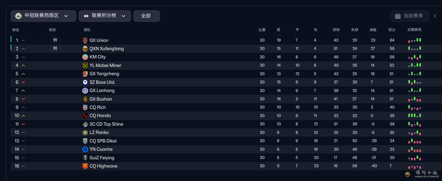Click GX Union's recent form bars
Screen dimensions: 442x181
pyautogui.click(x=414, y=40)
